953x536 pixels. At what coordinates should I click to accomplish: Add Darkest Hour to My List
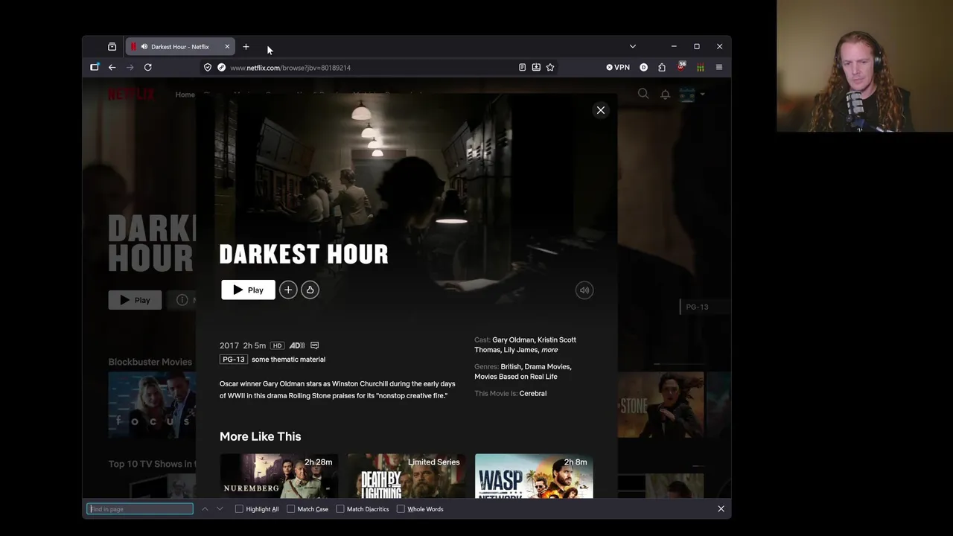[x=288, y=290]
